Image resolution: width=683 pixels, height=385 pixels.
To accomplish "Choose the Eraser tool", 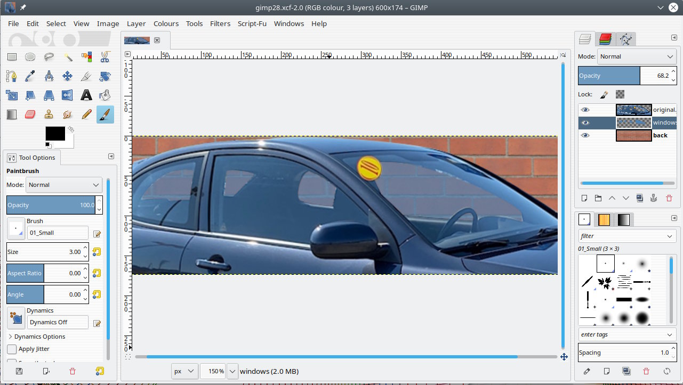I will click(30, 114).
